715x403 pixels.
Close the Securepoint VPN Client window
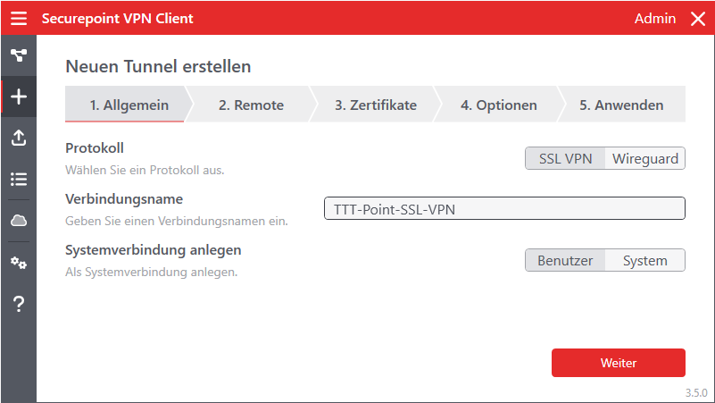697,19
